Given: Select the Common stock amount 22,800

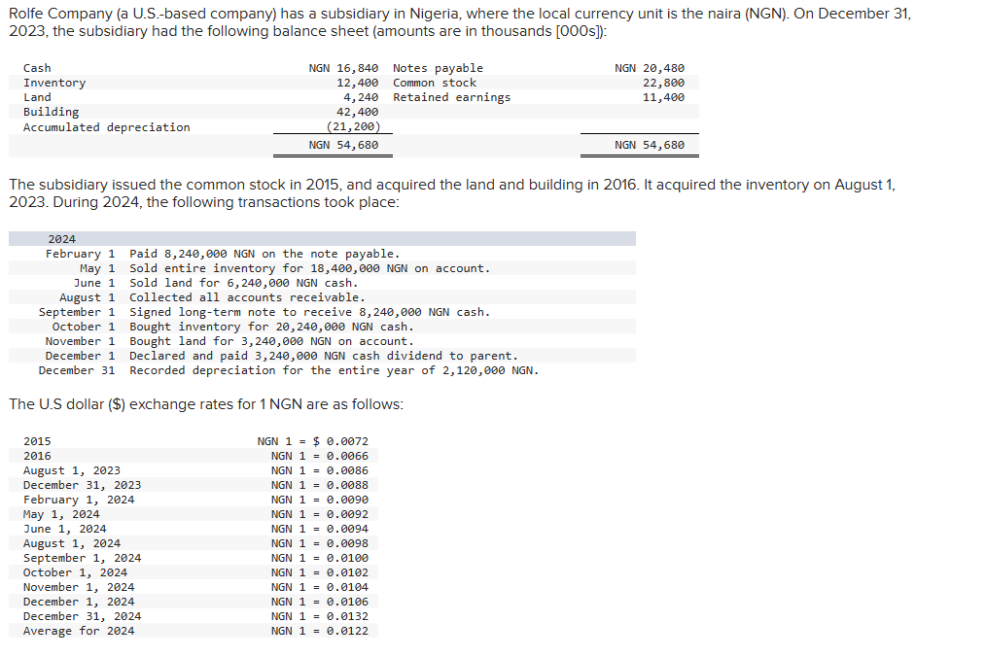Looking at the screenshot, I should click(663, 83).
